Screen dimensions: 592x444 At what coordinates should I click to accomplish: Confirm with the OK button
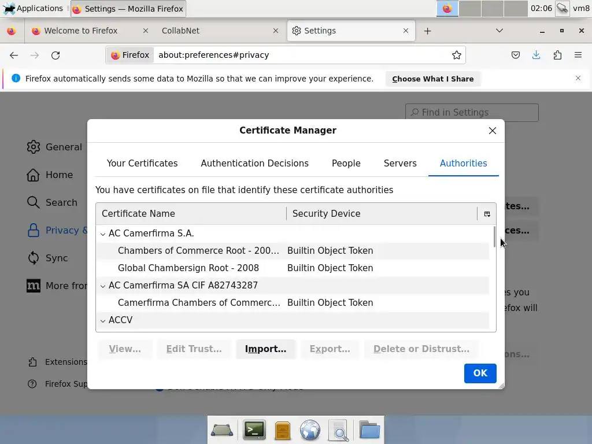click(x=480, y=373)
